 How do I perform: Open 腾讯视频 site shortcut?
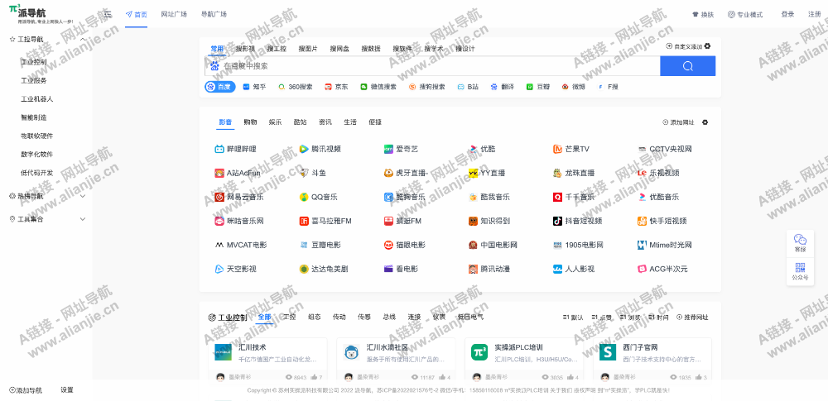320,150
